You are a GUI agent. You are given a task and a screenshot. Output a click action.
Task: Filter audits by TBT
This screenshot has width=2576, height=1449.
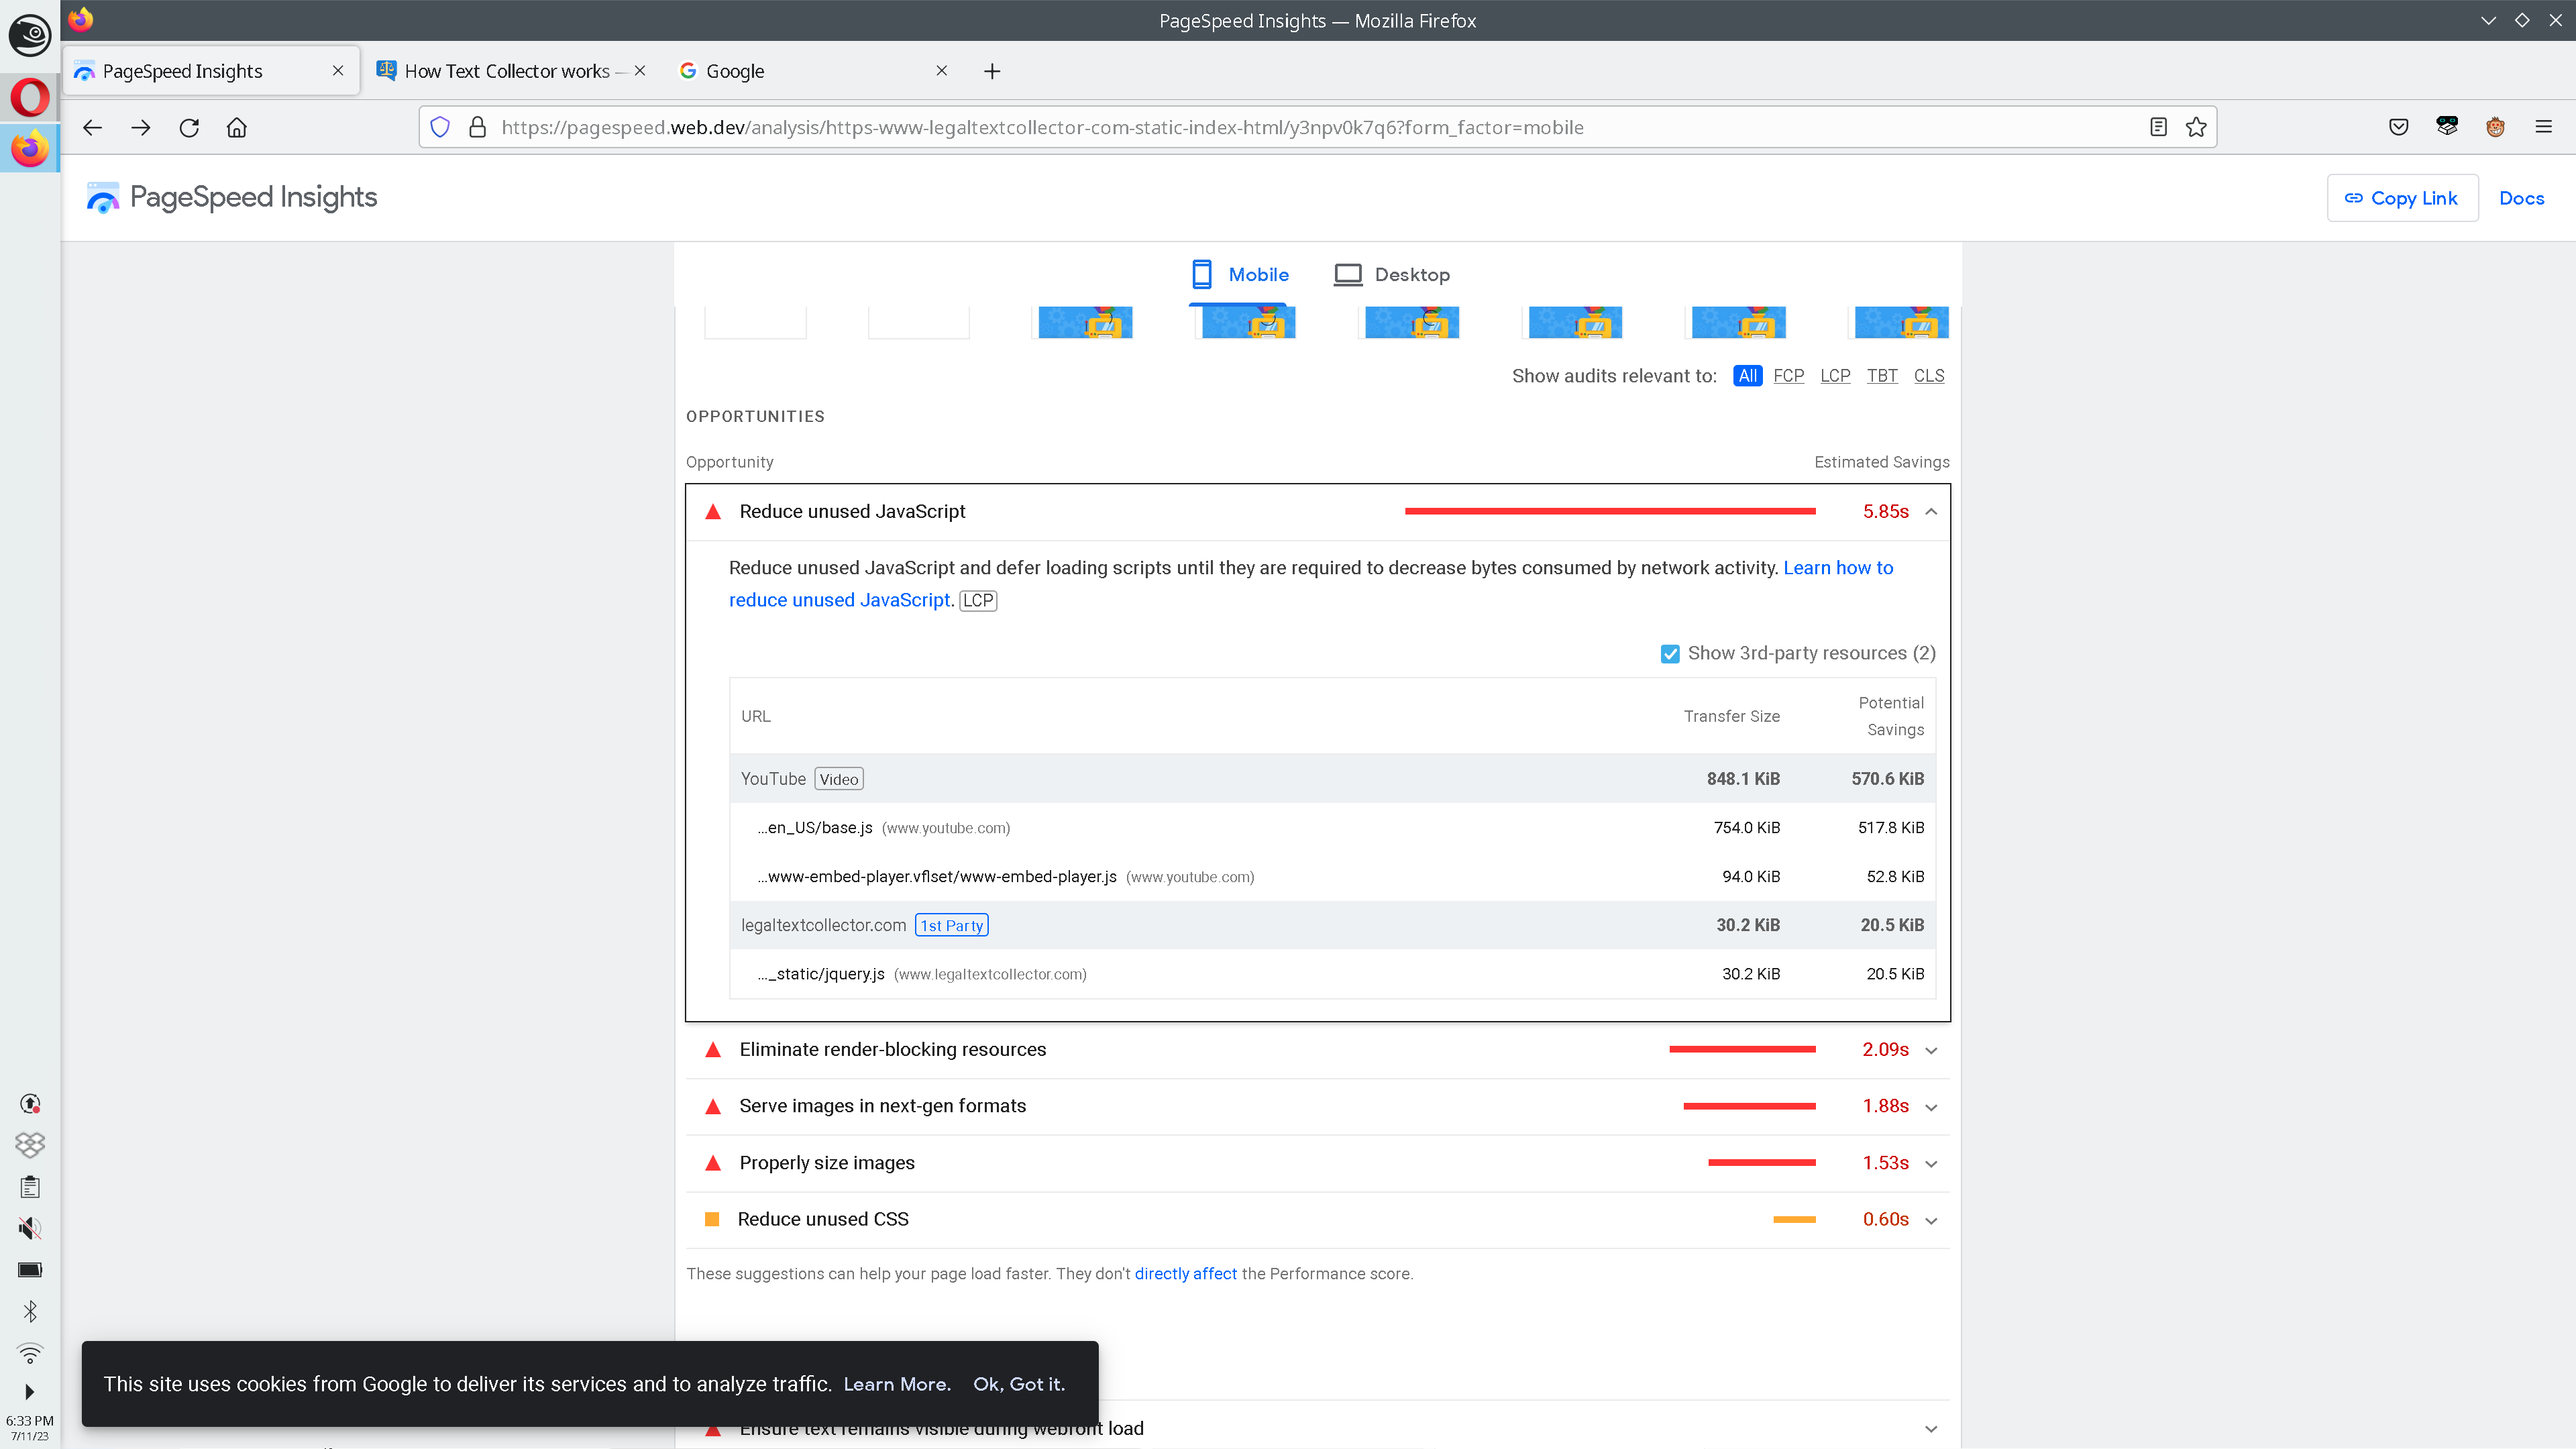coord(1881,376)
